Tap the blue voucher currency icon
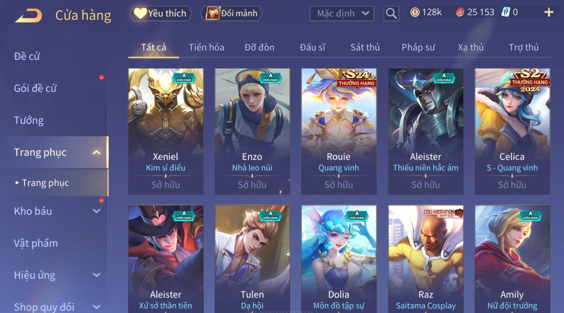 [x=506, y=12]
